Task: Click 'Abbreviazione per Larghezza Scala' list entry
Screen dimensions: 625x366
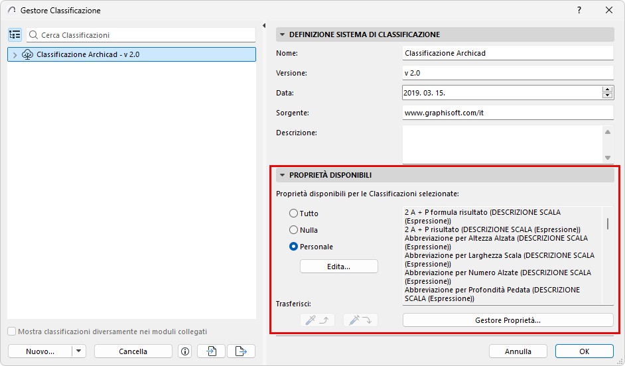Action: click(x=500, y=260)
